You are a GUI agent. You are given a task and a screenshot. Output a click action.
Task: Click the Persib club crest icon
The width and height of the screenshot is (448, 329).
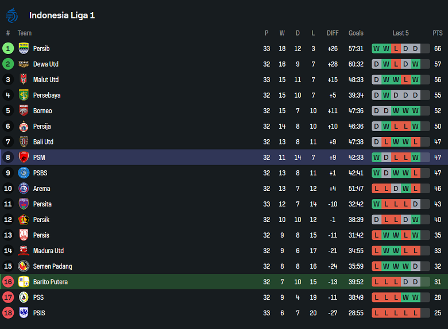tap(24, 48)
